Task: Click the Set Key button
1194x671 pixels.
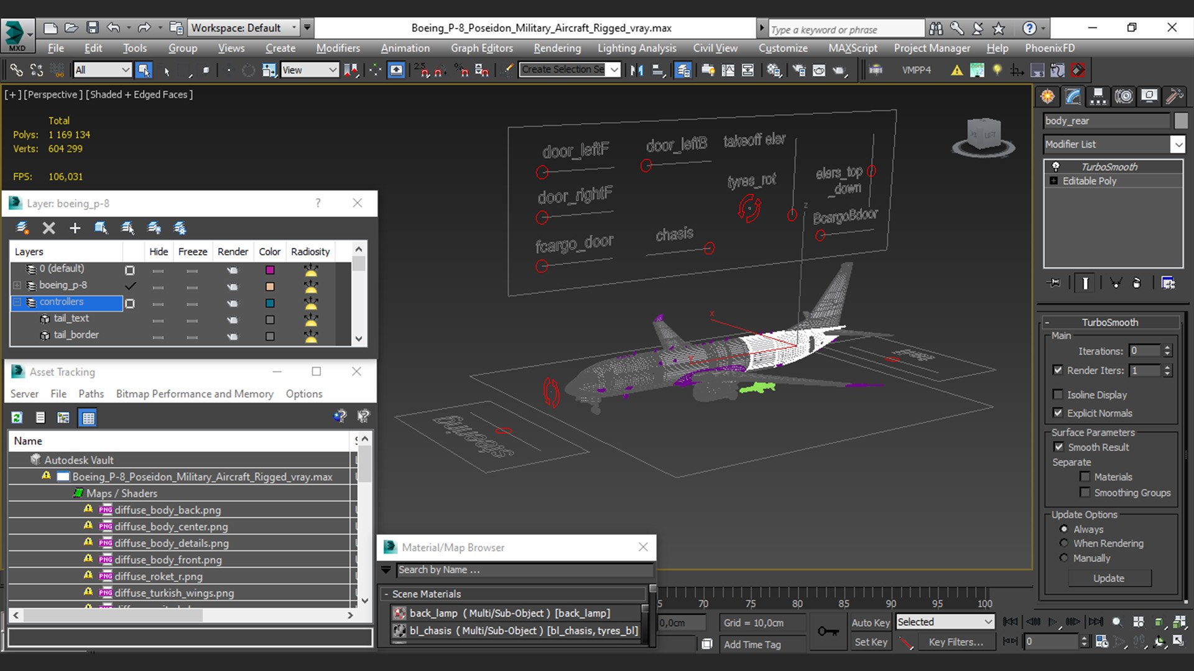Action: pos(870,642)
